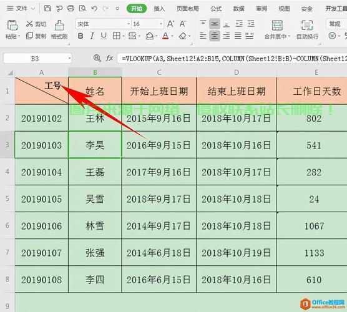Select cell with 20190108
The image size is (347, 312).
(x=41, y=280)
